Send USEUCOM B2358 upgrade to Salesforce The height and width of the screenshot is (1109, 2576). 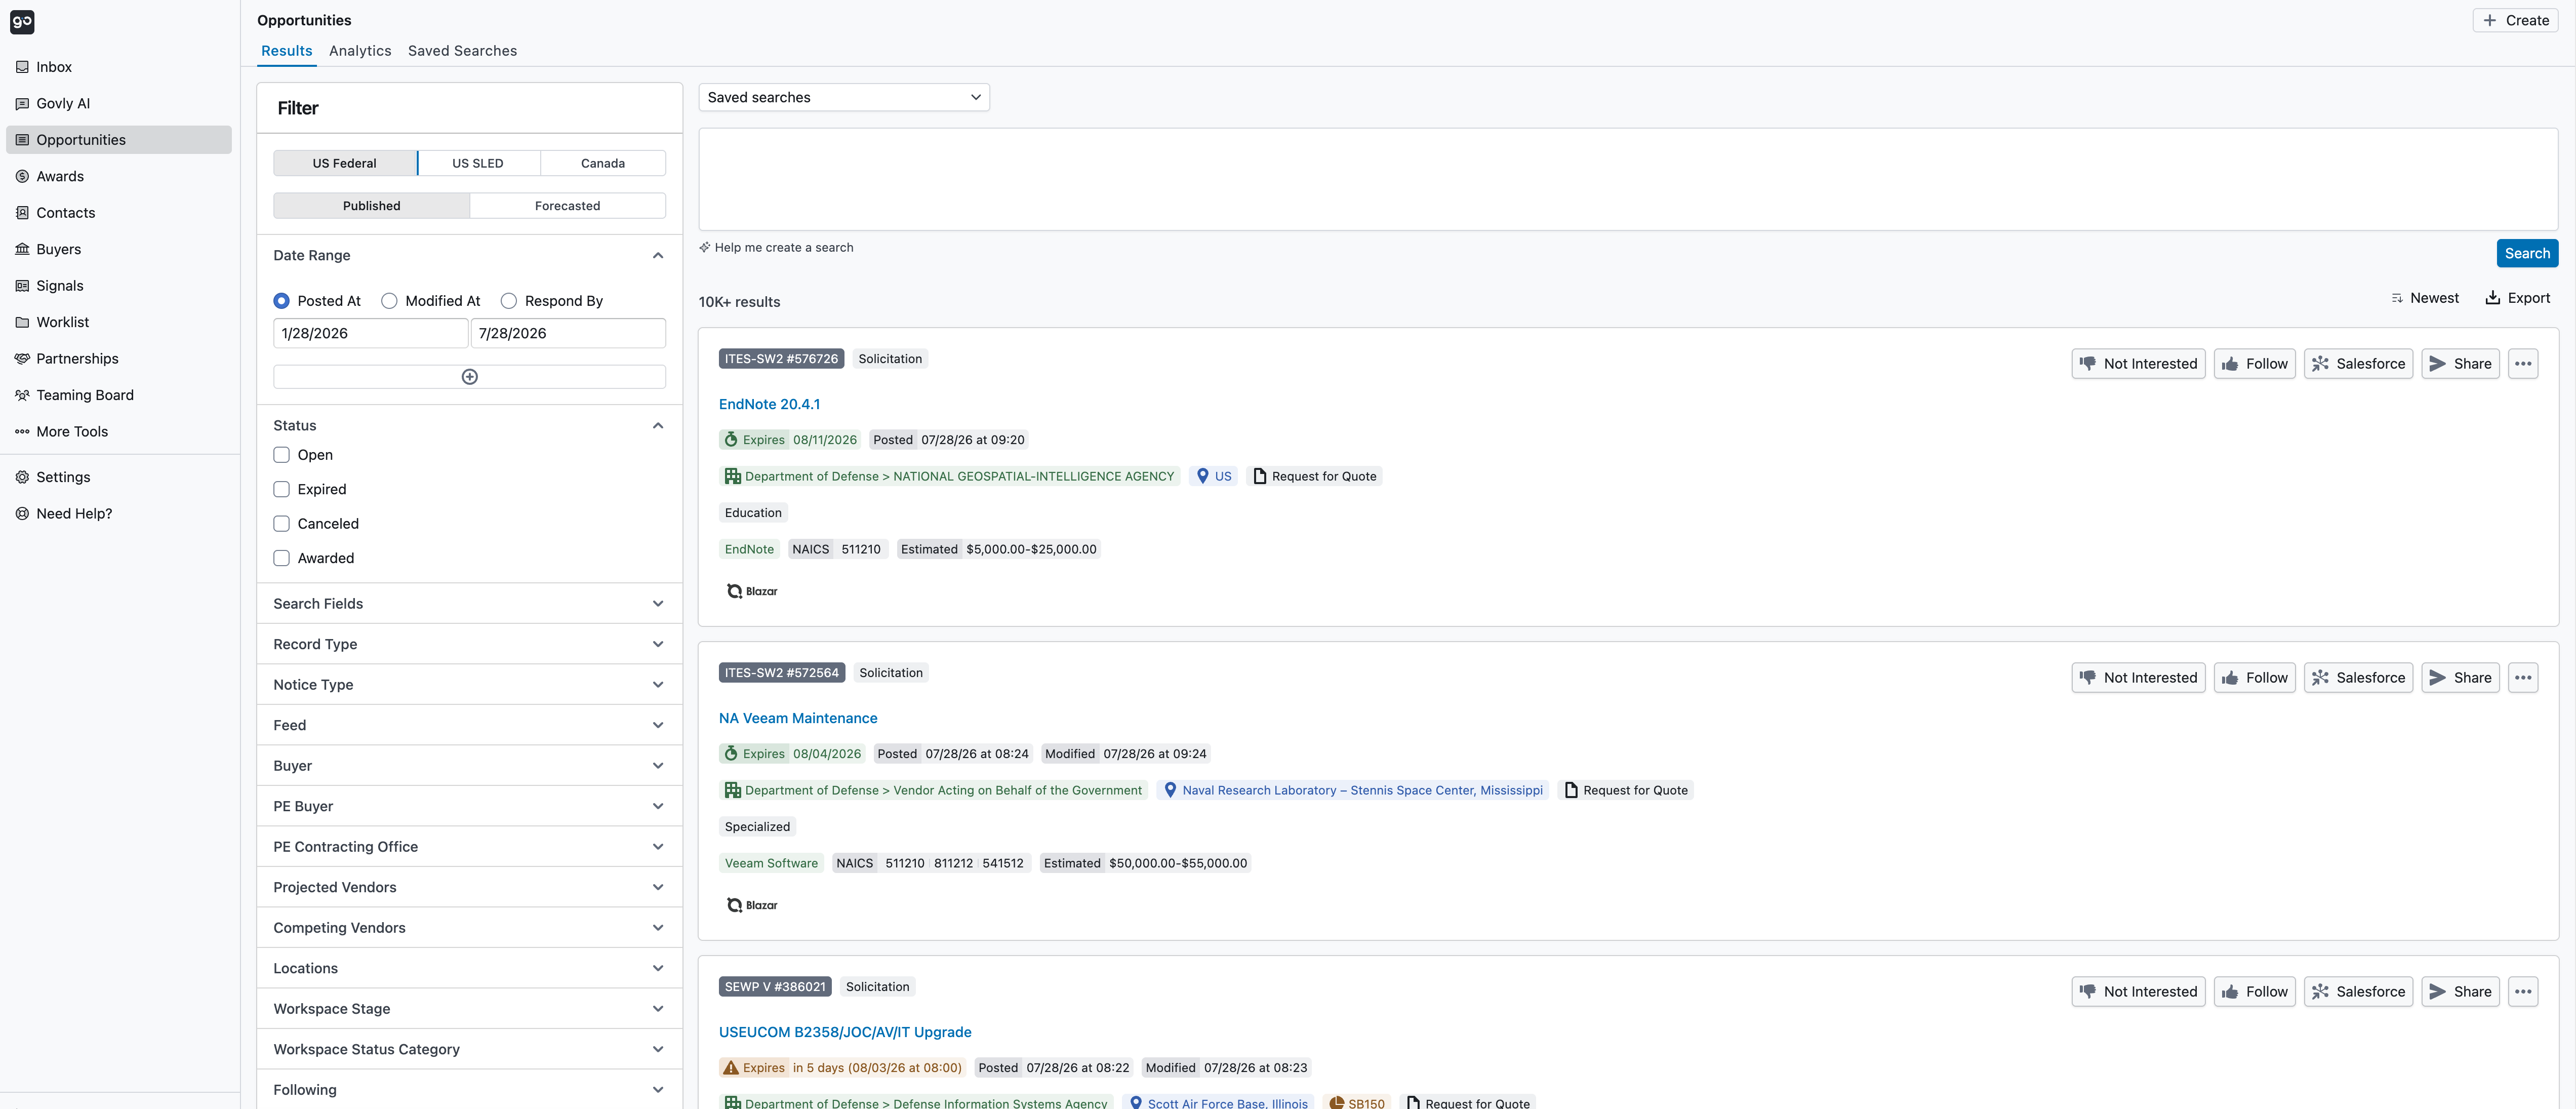click(x=2358, y=992)
